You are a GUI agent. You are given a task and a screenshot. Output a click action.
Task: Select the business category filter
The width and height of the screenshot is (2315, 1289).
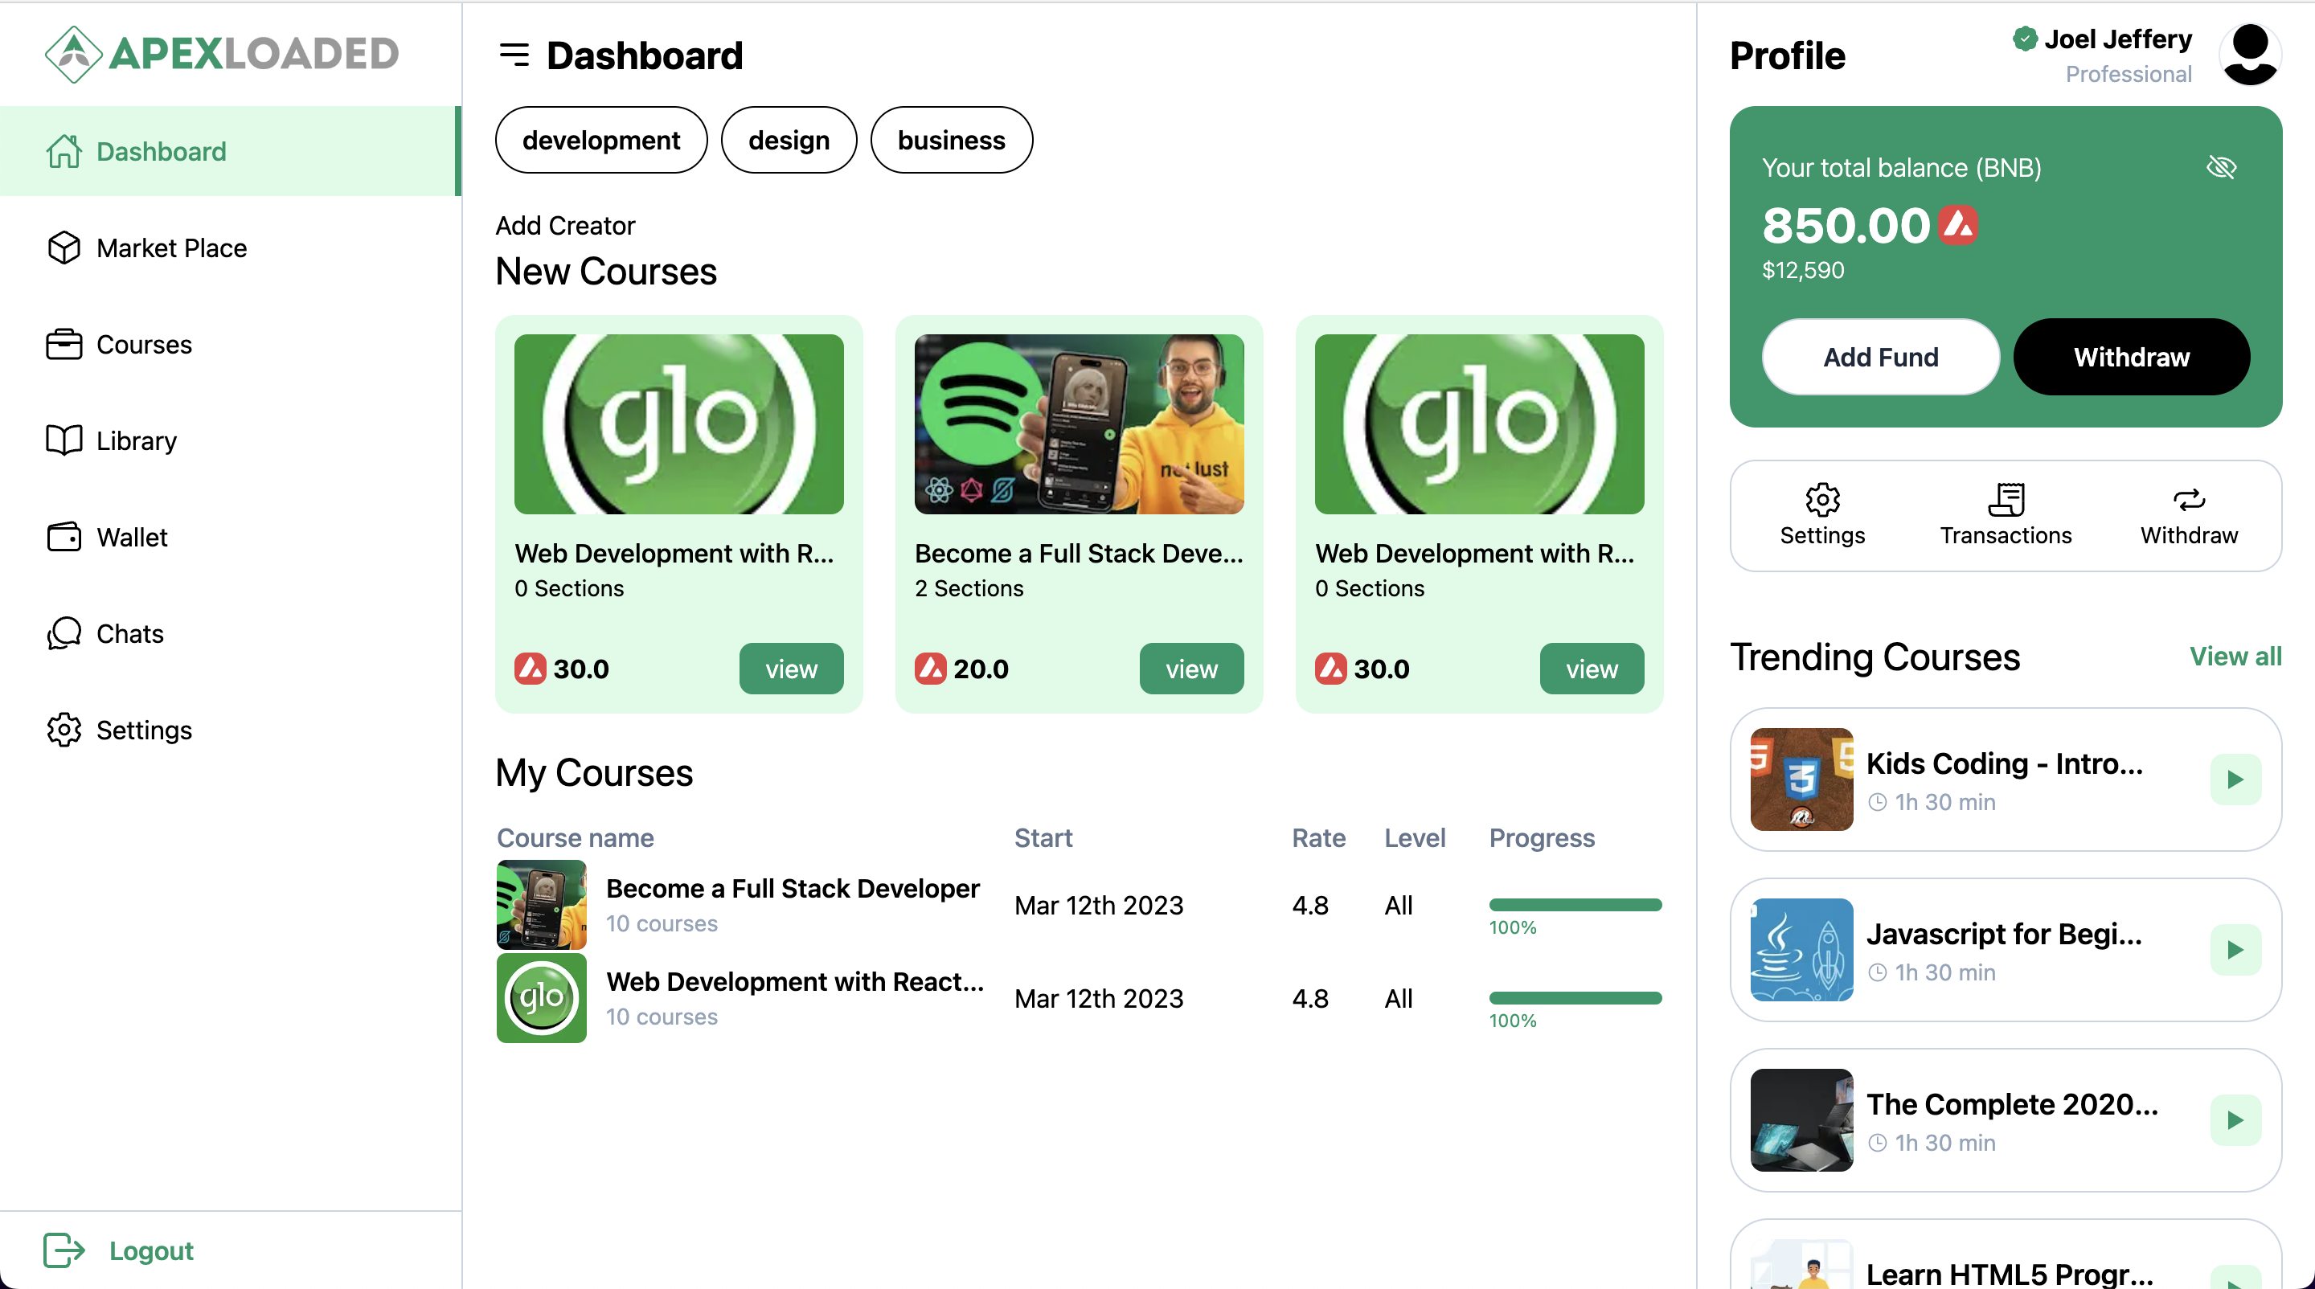tap(951, 140)
